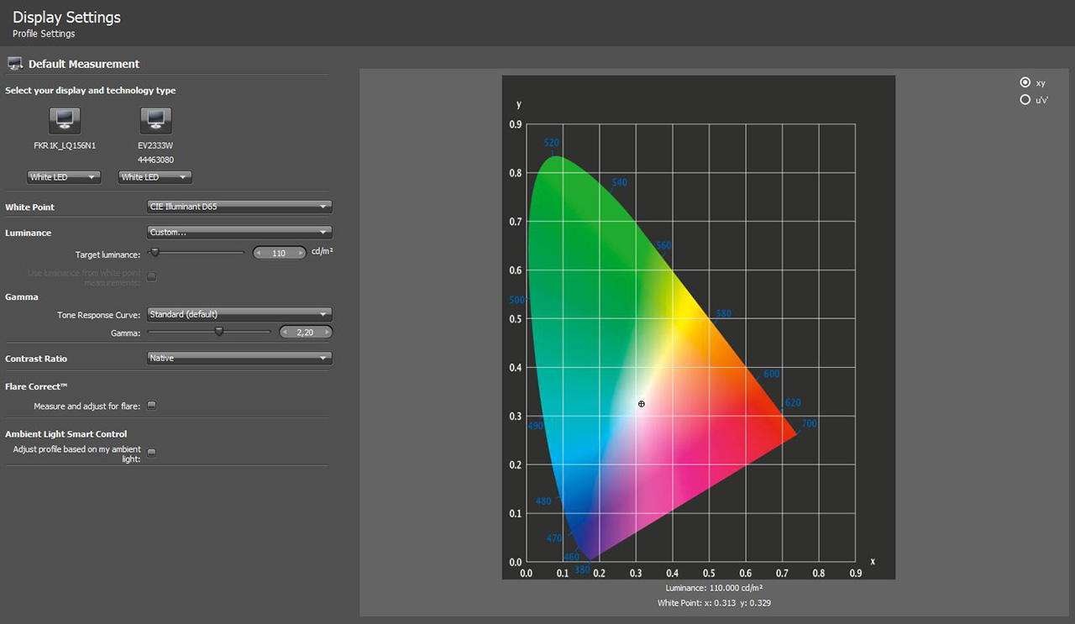The height and width of the screenshot is (624, 1075).
Task: Open the Luminance Custom dropdown
Action: click(x=239, y=233)
